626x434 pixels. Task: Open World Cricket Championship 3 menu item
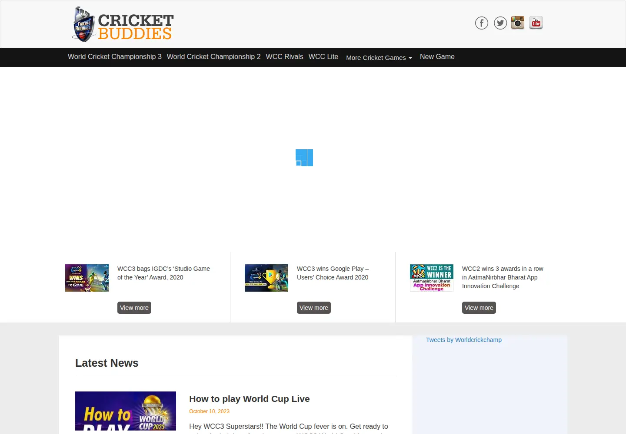(x=115, y=57)
